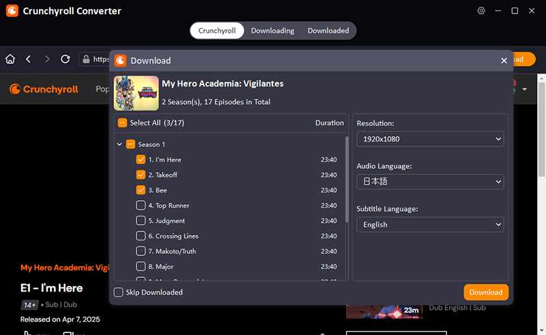Screen dimensions: 546x335
Task: Click the Download dialog logo icon
Action: pos(121,61)
